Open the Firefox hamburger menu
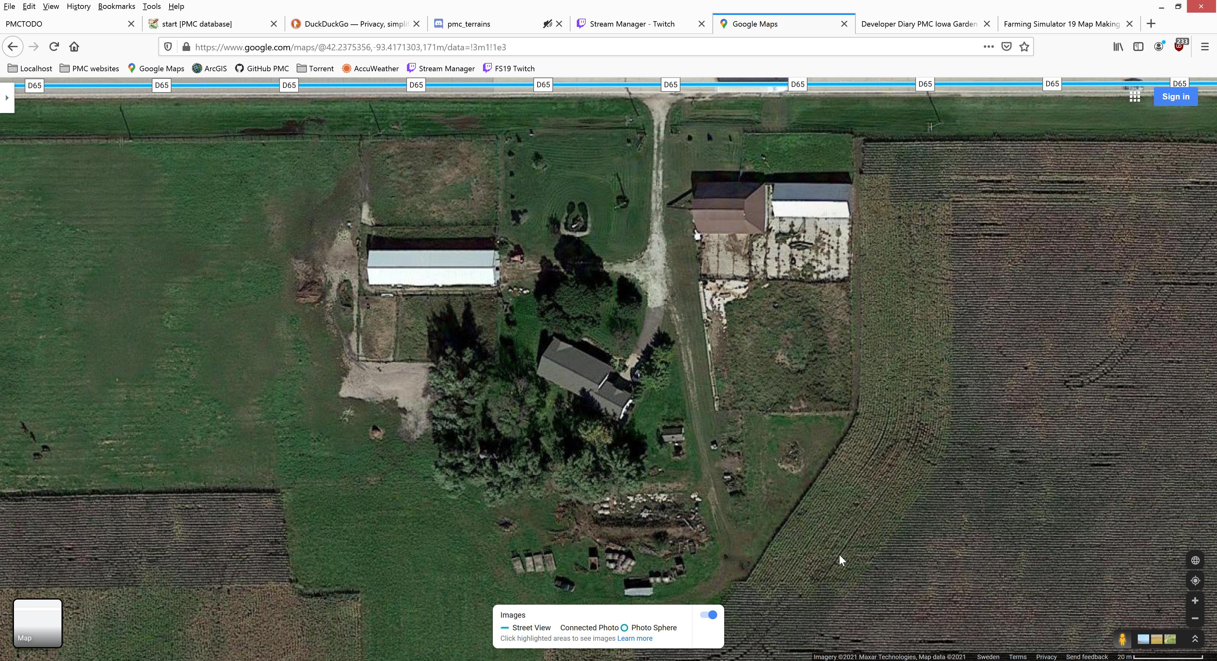 coord(1205,47)
